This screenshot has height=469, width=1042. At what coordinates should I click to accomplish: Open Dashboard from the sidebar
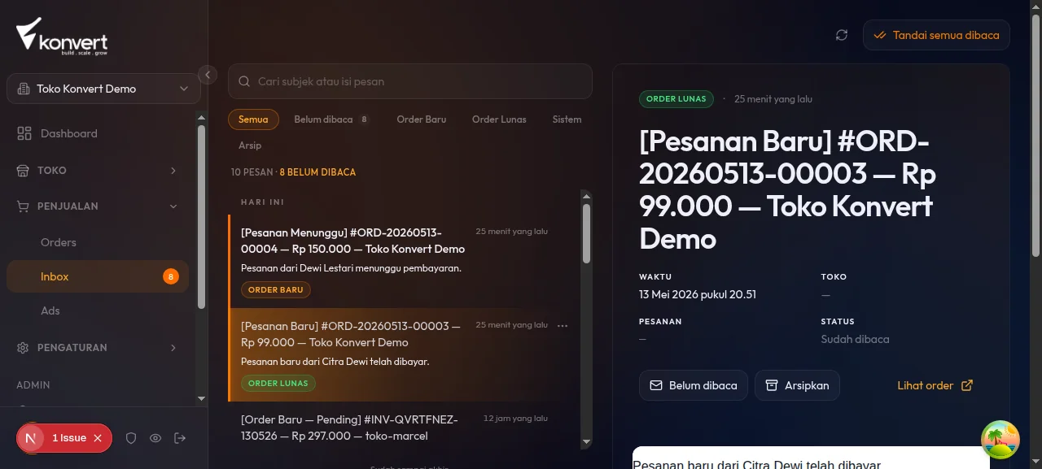pos(98,133)
